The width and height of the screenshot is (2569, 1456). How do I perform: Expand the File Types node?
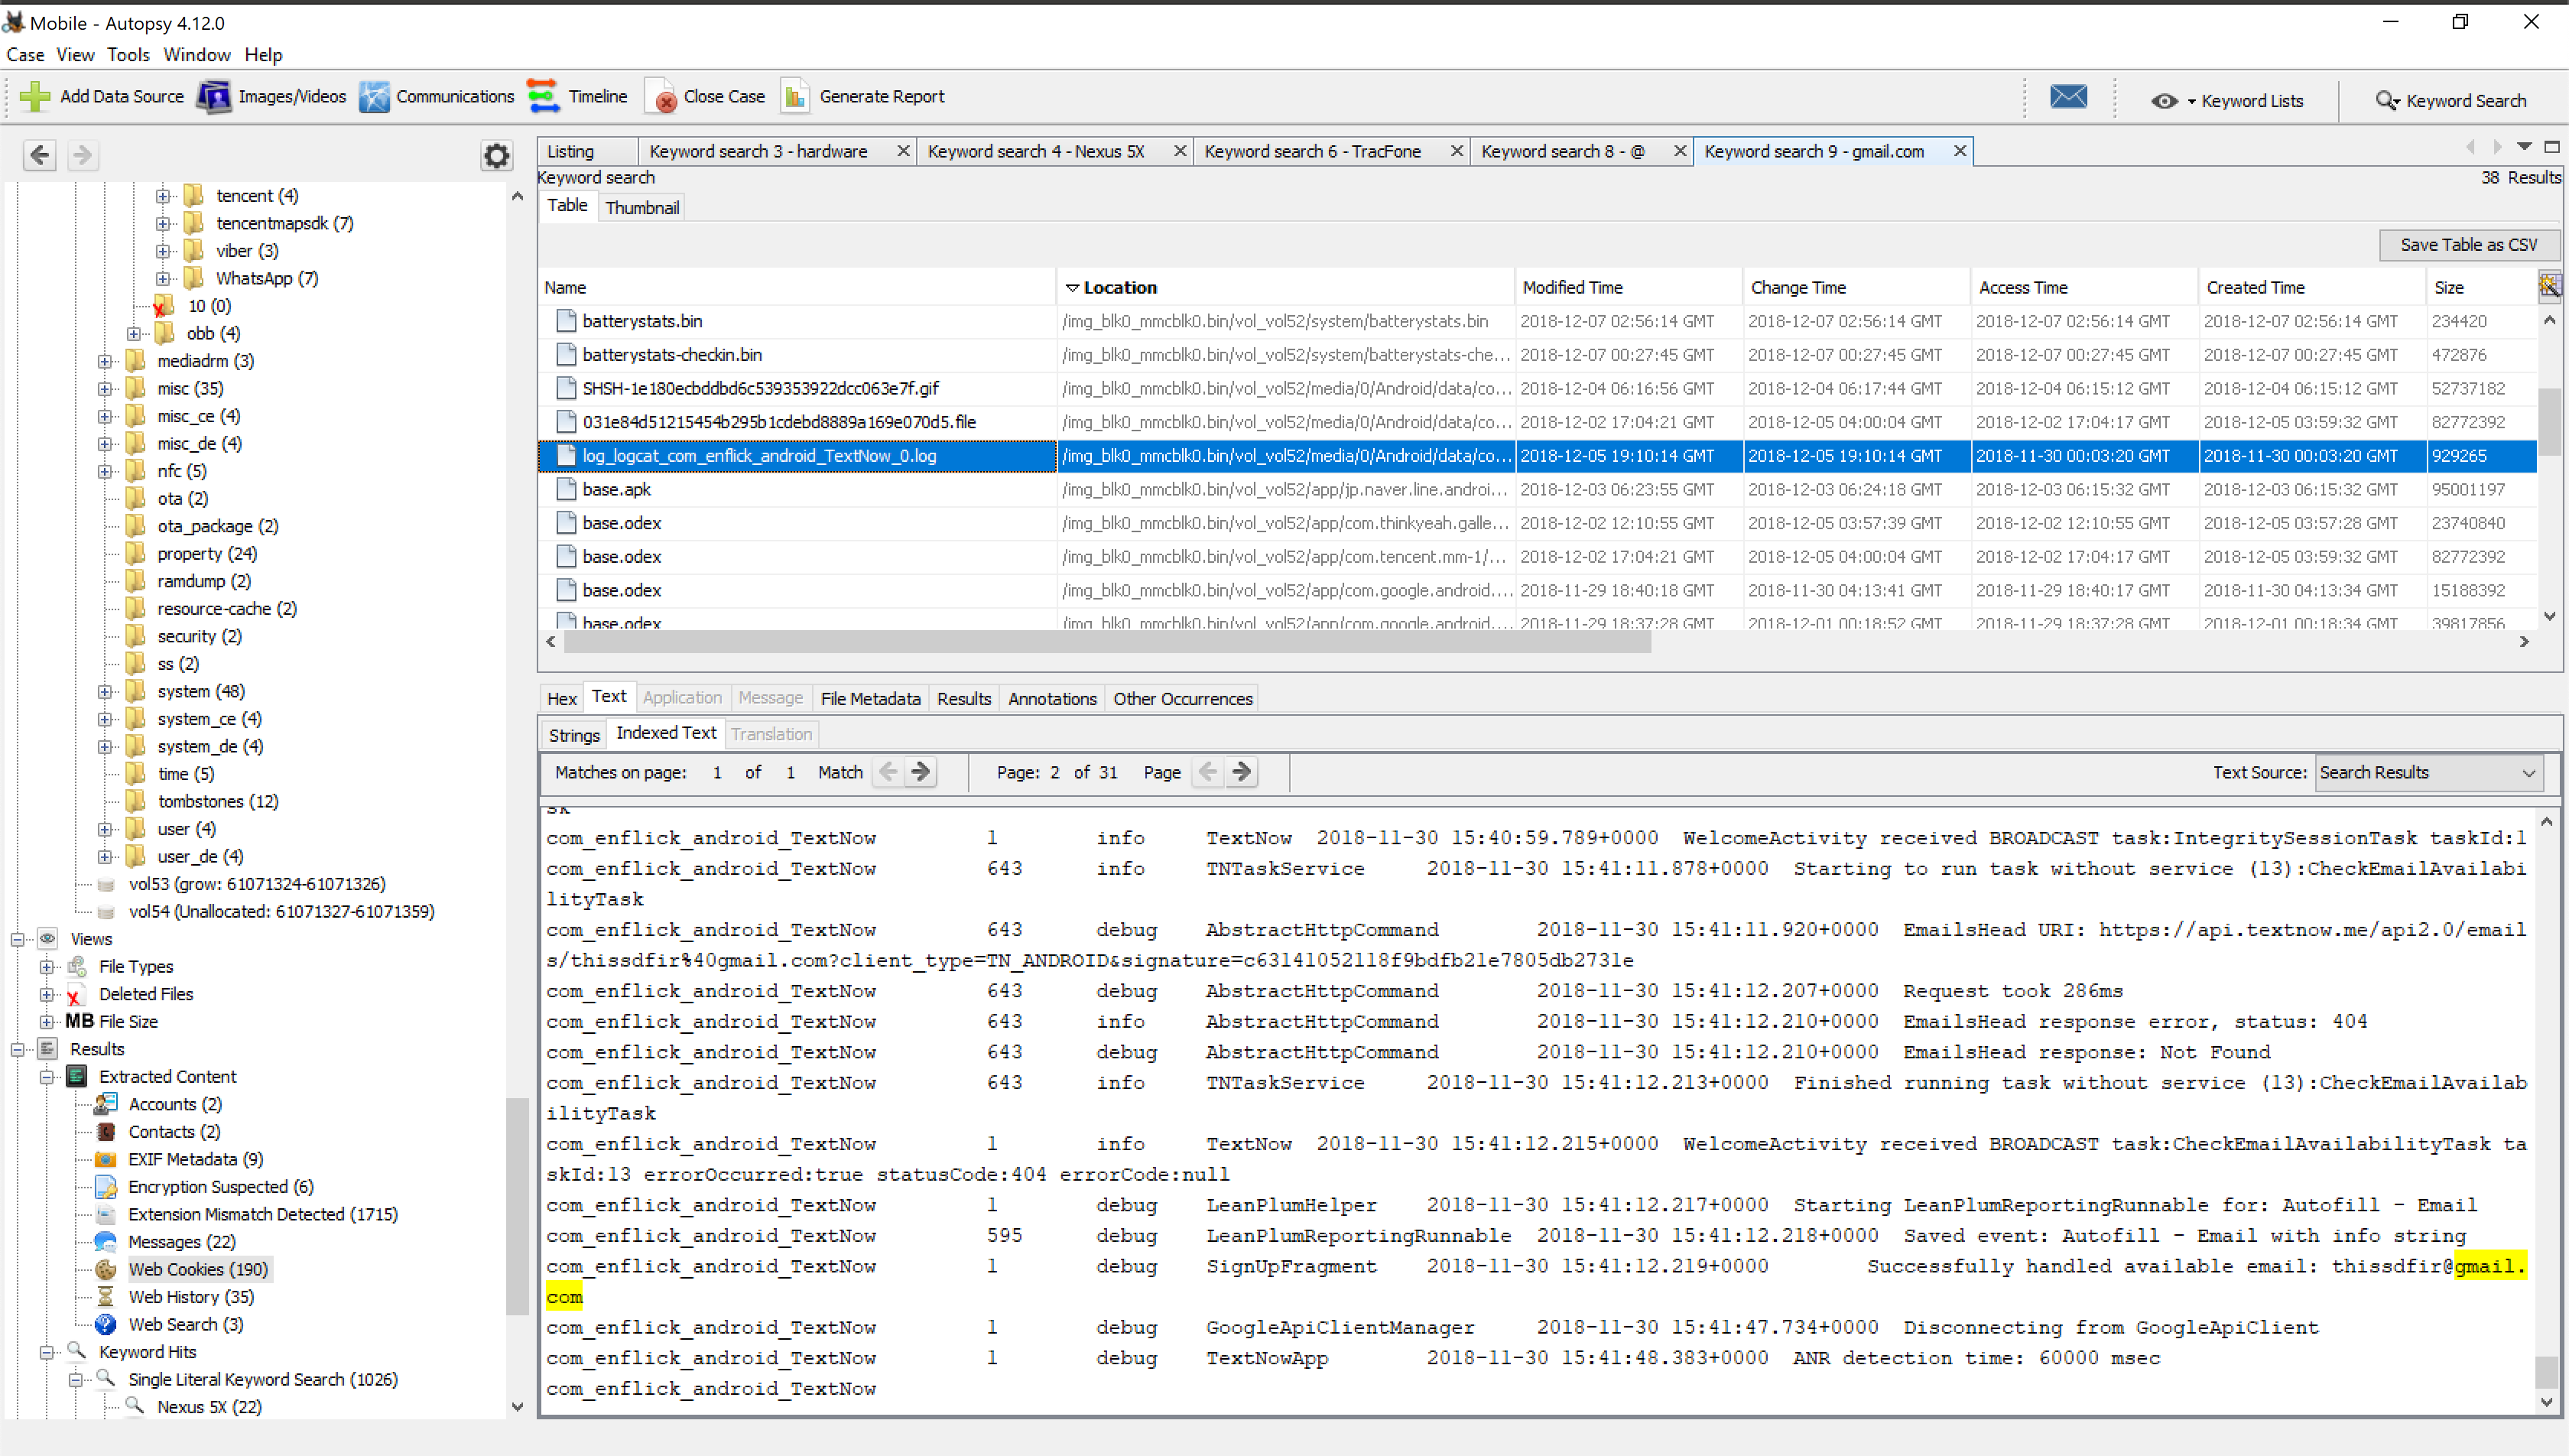pos(46,967)
